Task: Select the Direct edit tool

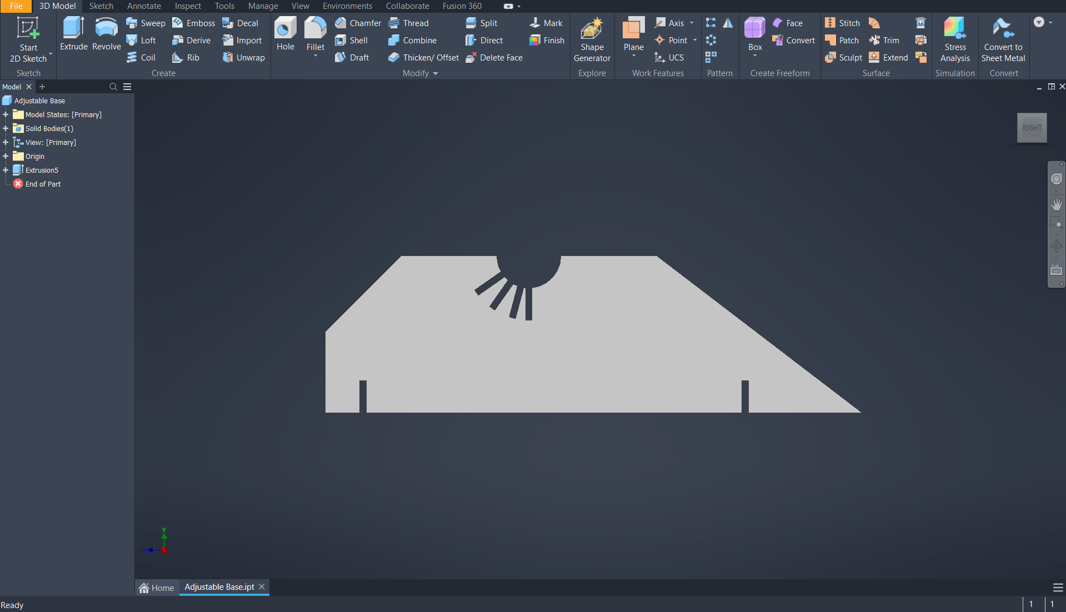Action: click(x=484, y=40)
